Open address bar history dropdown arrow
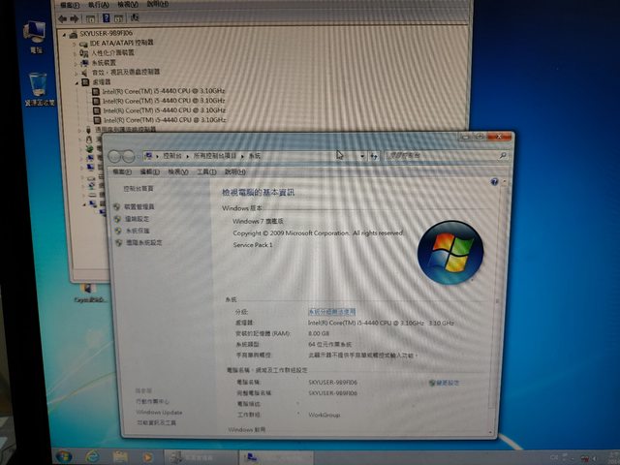This screenshot has width=620, height=465. (360, 155)
